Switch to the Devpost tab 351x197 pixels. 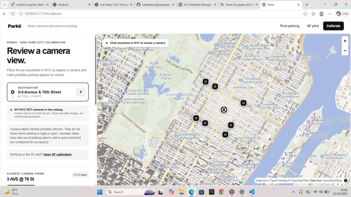pos(72,4)
